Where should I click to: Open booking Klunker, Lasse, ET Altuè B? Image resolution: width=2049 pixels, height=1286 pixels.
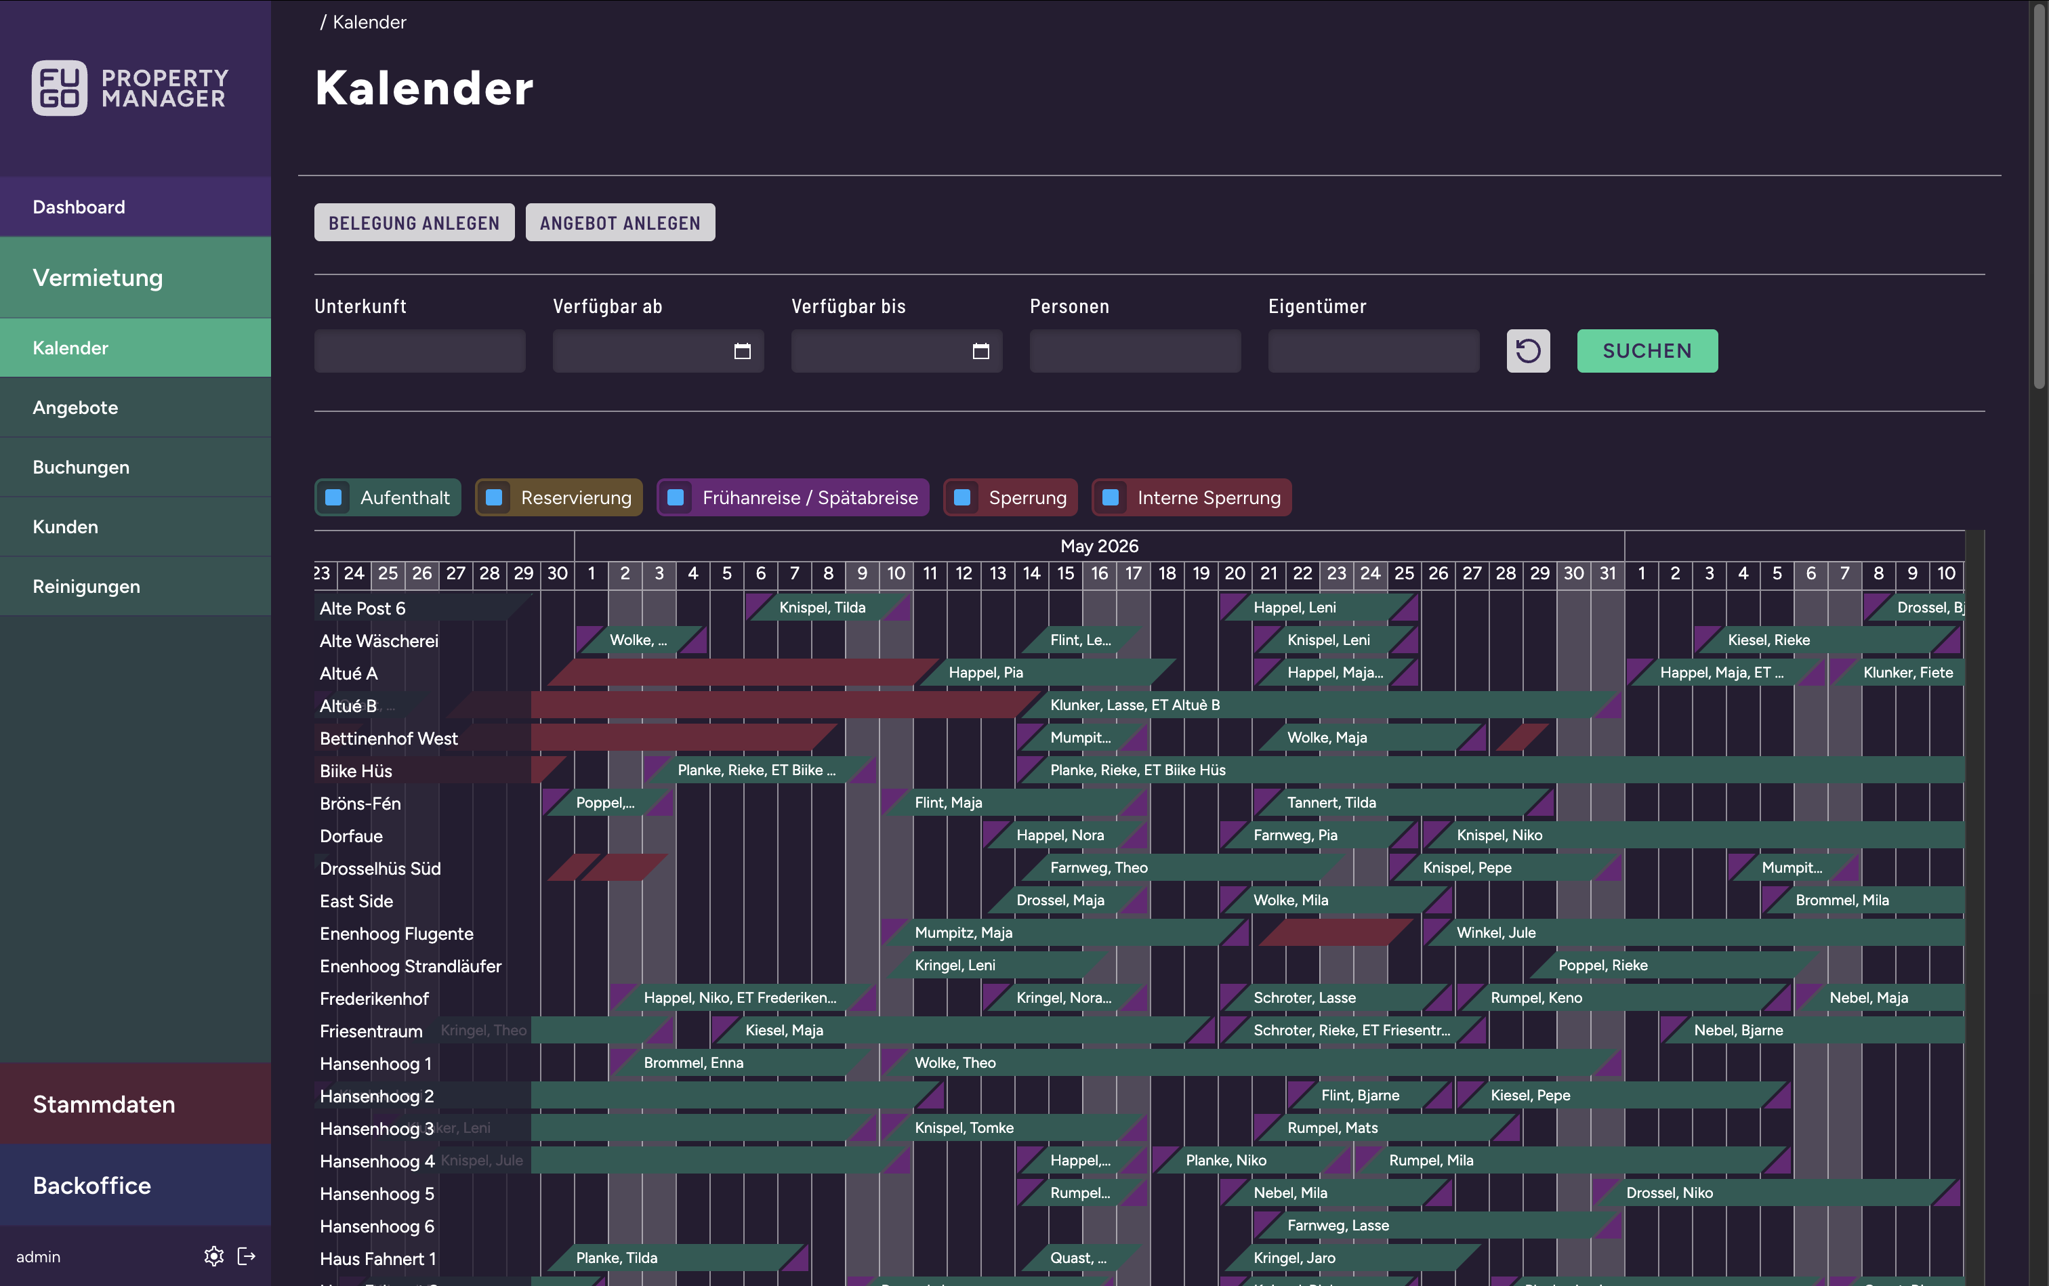click(x=1319, y=705)
